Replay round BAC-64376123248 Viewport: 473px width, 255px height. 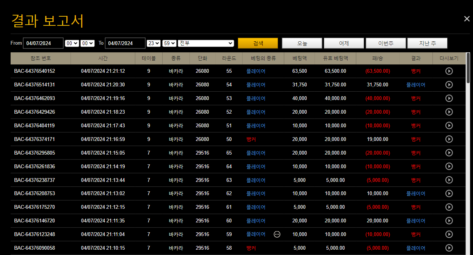click(449, 235)
